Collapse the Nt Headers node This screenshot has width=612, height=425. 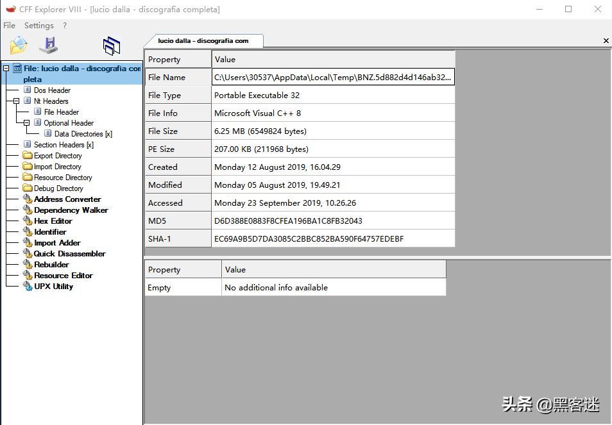click(x=15, y=101)
